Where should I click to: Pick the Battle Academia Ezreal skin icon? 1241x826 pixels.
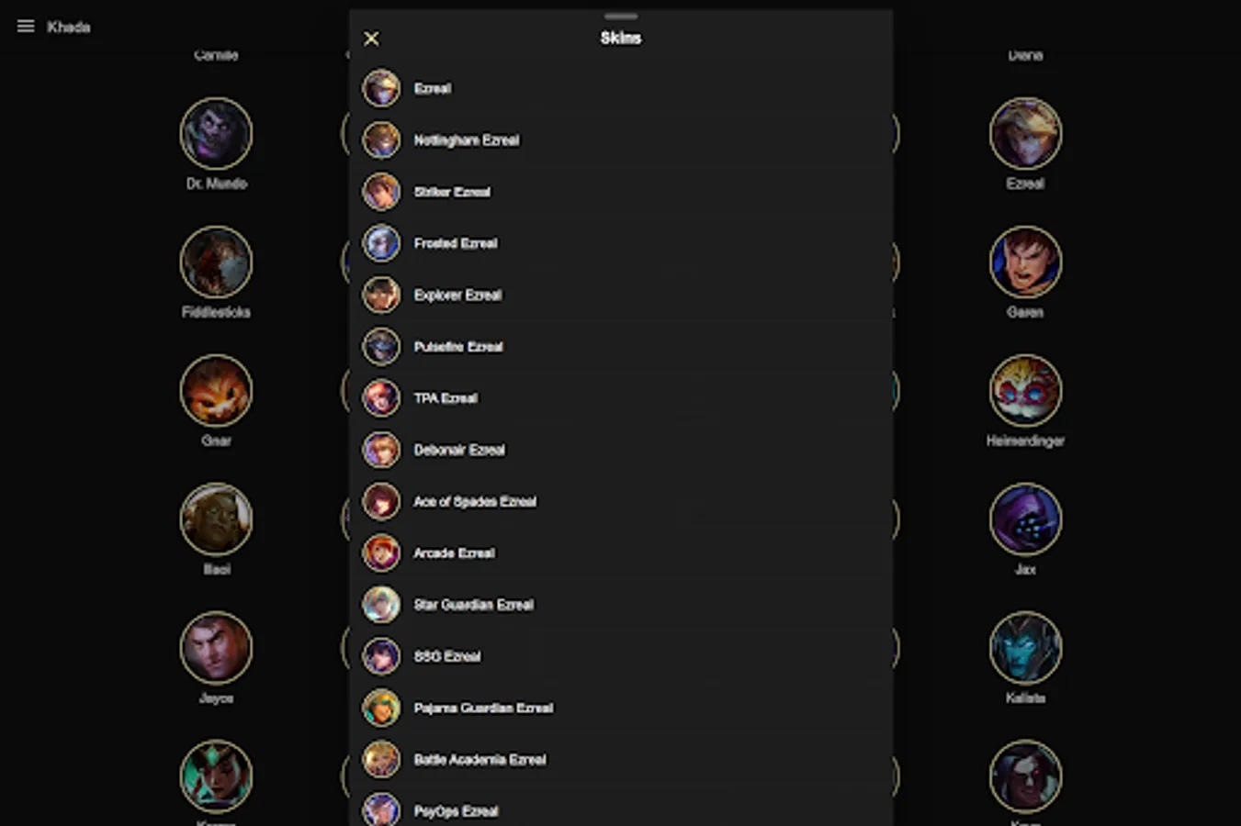coord(381,760)
